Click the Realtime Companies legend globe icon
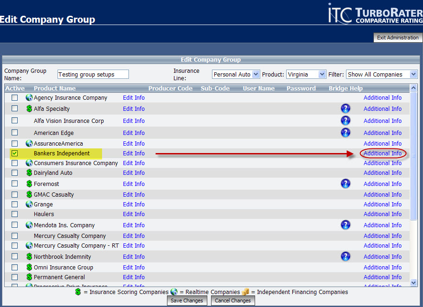Screen dimensions: 423x307 174,292
